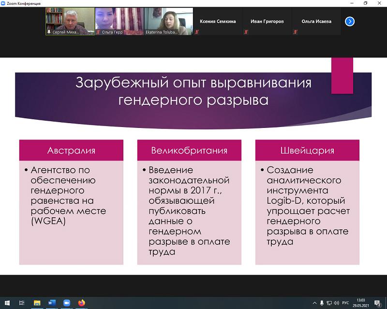Select participant tile Иван Григоров
Screen dimensions: 387x309
coord(267,22)
